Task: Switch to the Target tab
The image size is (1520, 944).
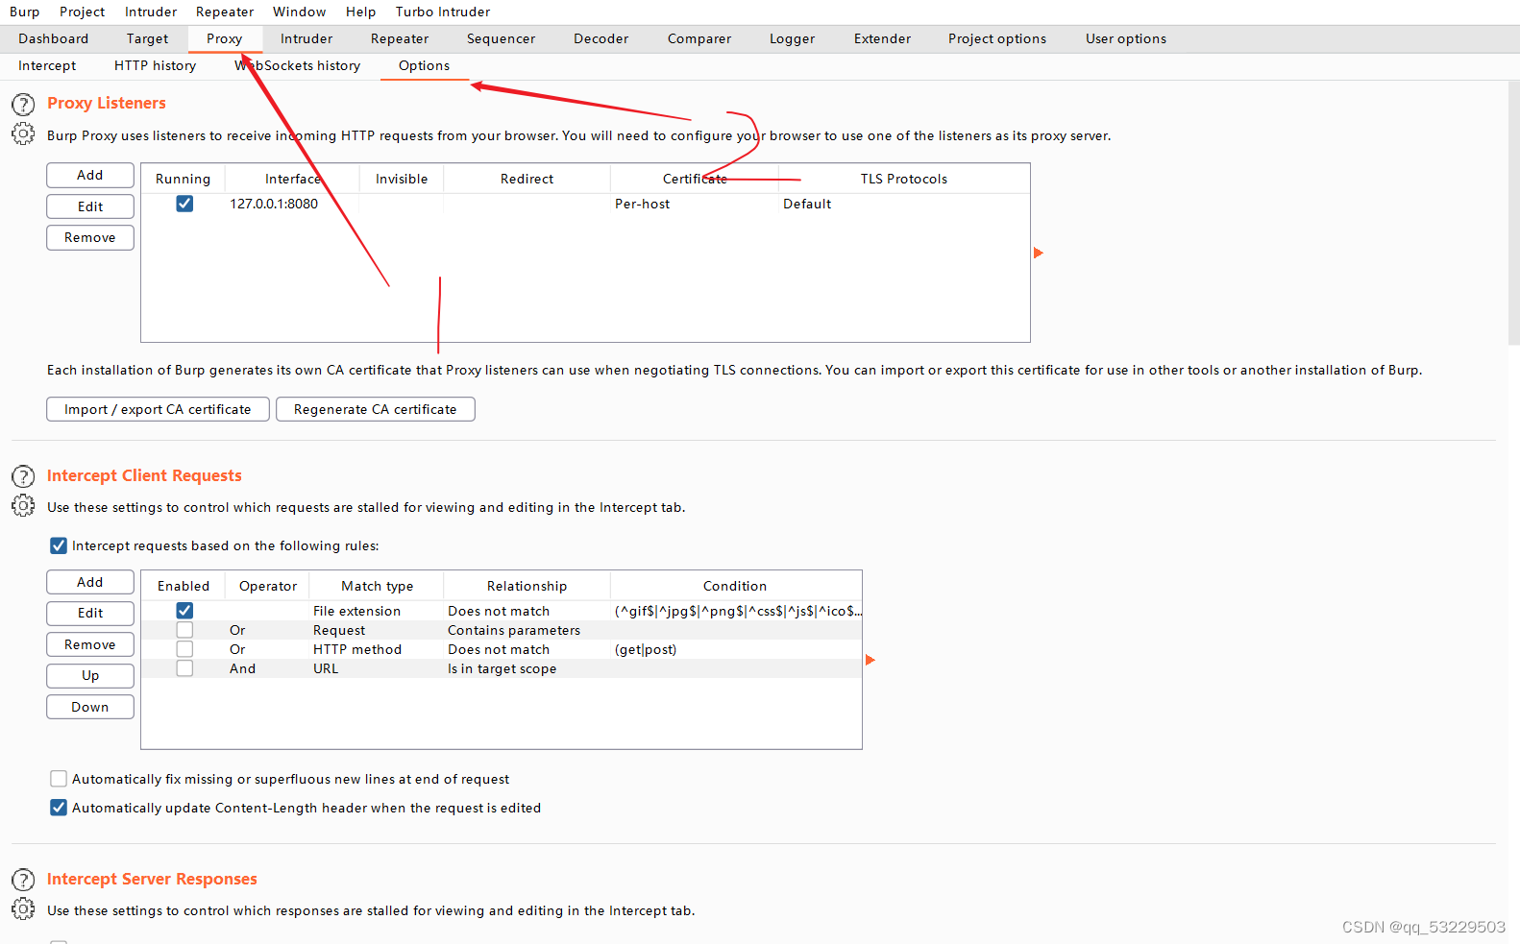Action: (147, 38)
